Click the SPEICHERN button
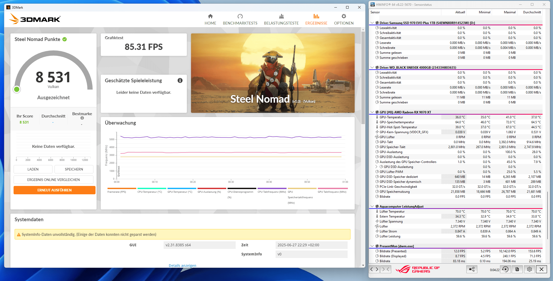 tap(74, 169)
